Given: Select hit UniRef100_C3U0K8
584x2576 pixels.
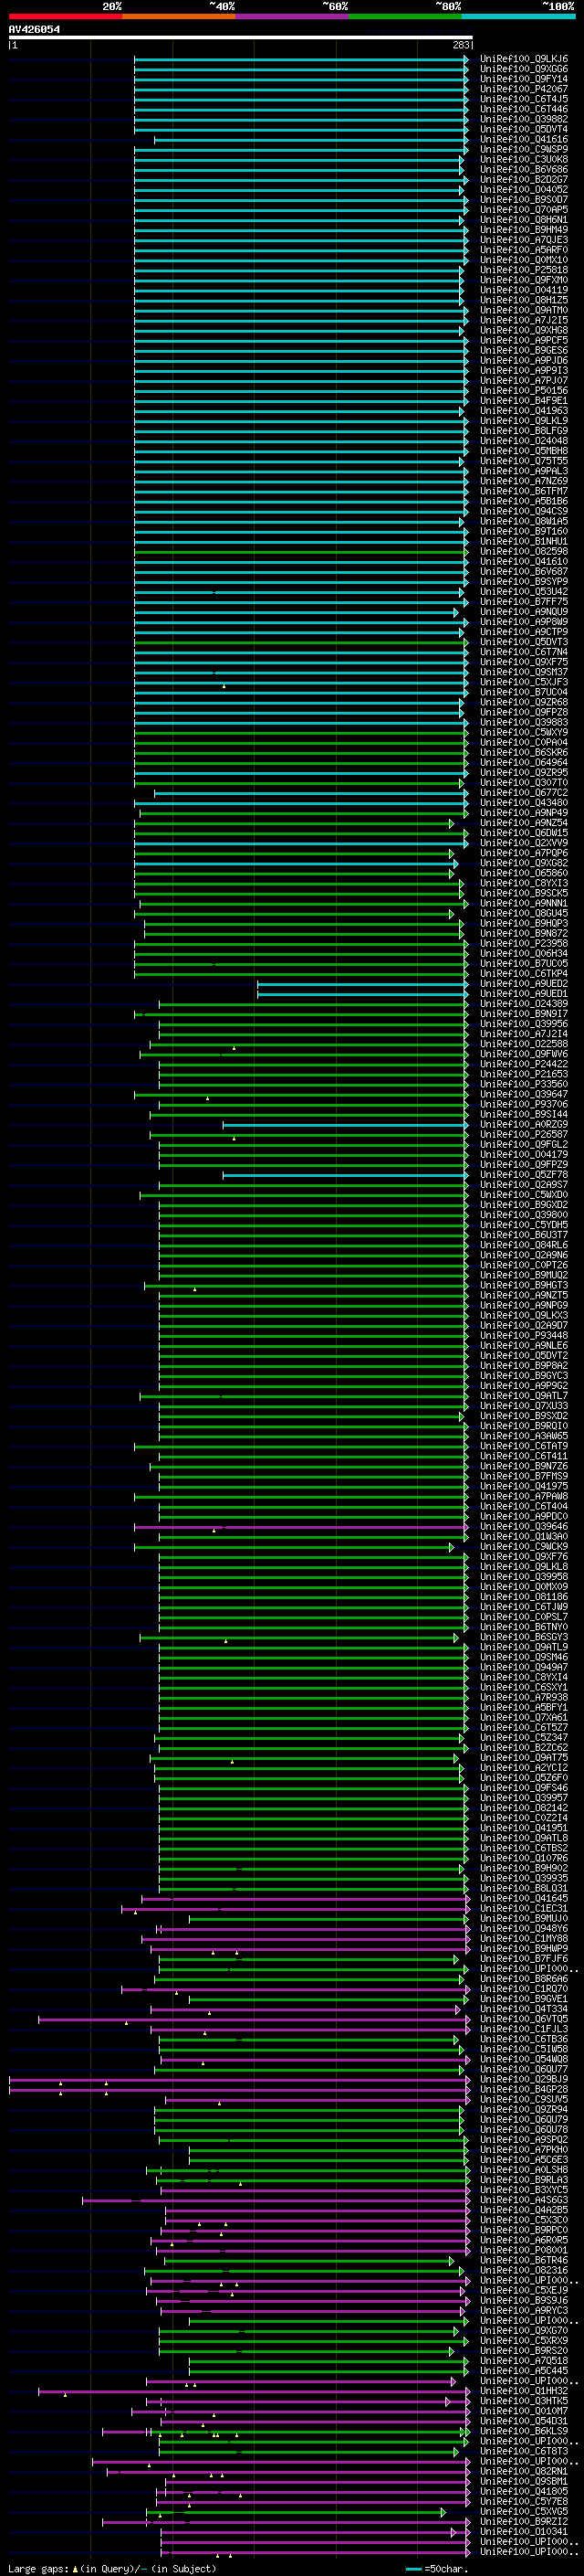Looking at the screenshot, I should [x=524, y=159].
